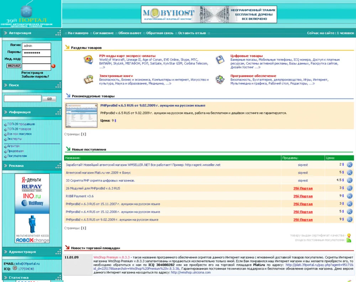Viewport: 356px width, 282px height.
Task: Click the Я-деньги payment logo
Action: (32, 180)
